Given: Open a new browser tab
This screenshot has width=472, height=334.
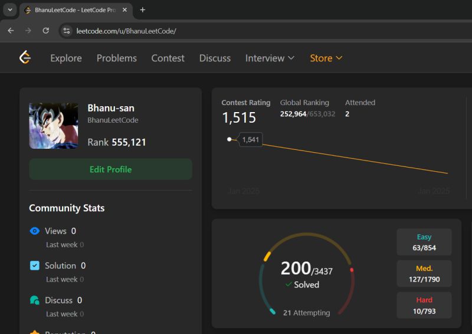Looking at the screenshot, I should pos(143,10).
